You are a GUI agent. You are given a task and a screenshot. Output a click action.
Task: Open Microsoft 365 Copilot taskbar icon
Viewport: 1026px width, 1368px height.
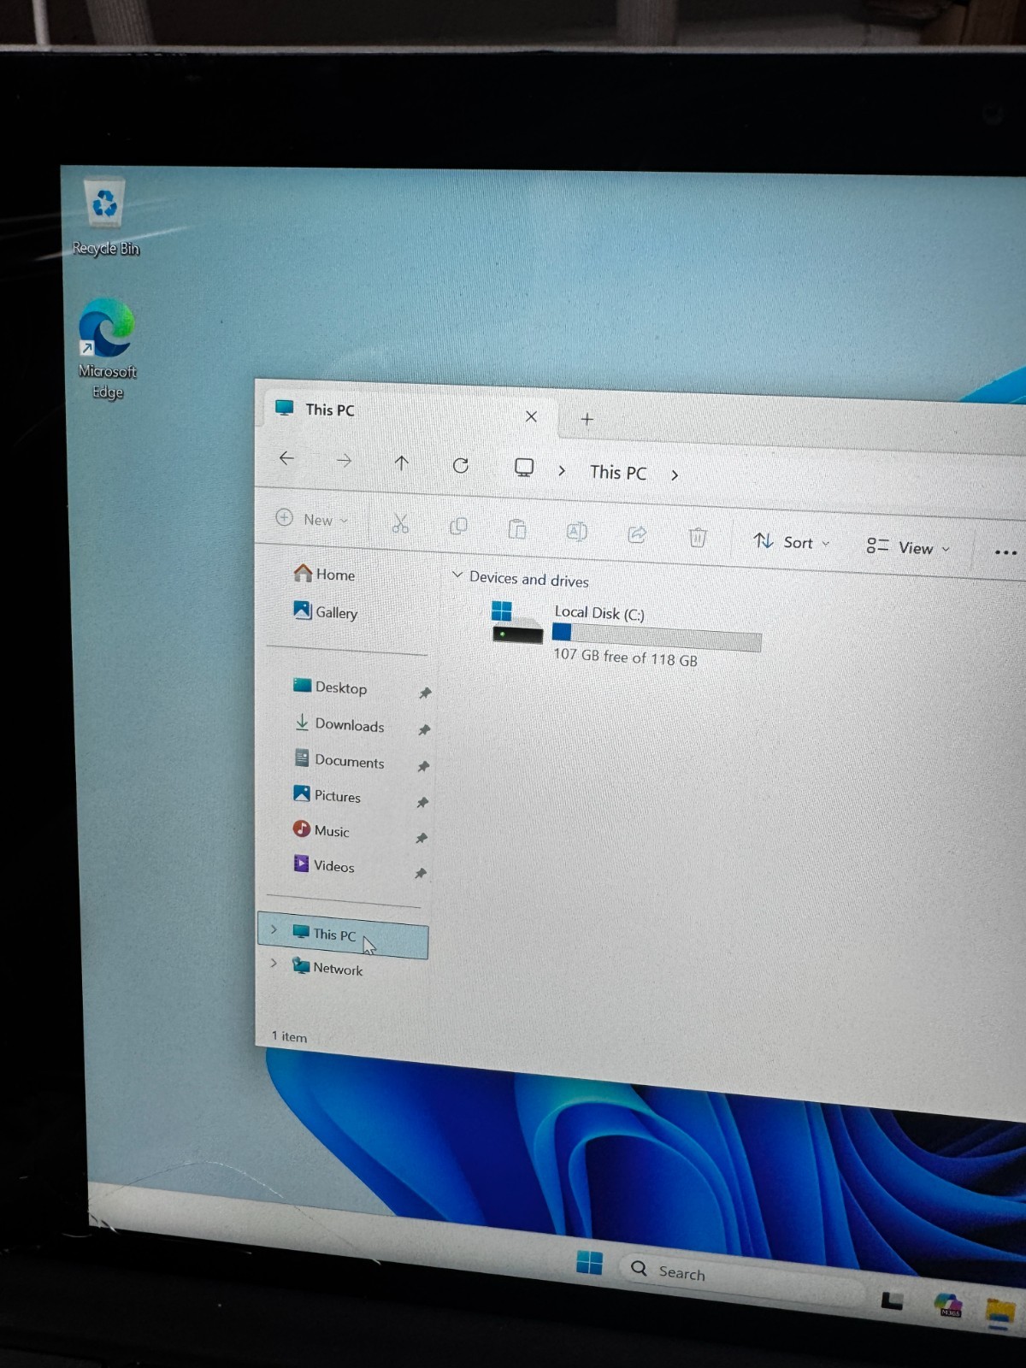pos(948,1306)
